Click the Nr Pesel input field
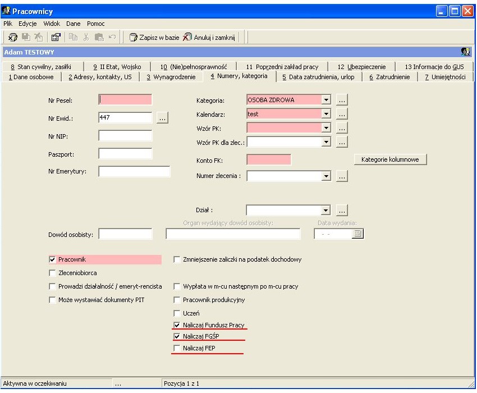 [x=125, y=100]
